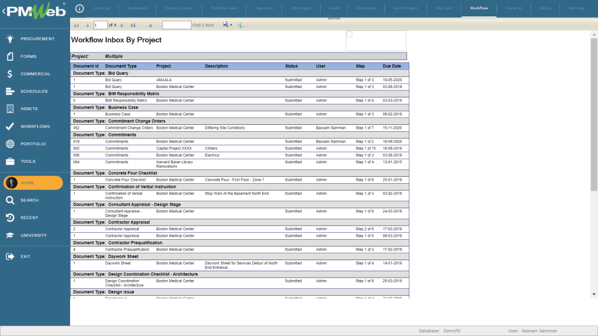Go to first report page
The image size is (598, 336).
[77, 25]
